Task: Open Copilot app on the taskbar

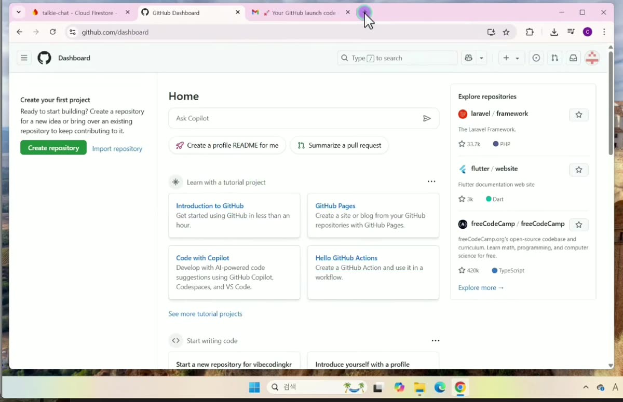Action: tap(399, 387)
